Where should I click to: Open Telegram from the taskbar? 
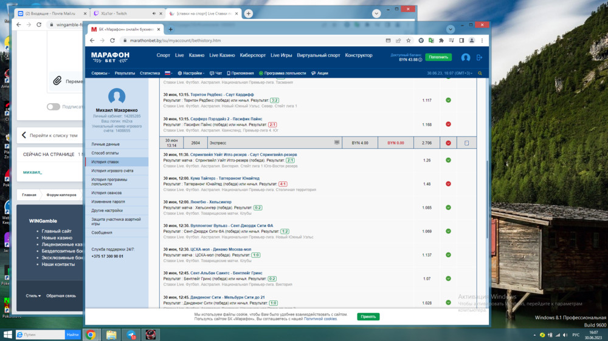tap(131, 334)
